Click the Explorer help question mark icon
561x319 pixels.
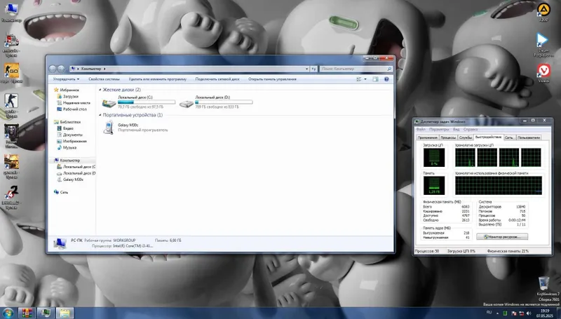[x=387, y=79]
